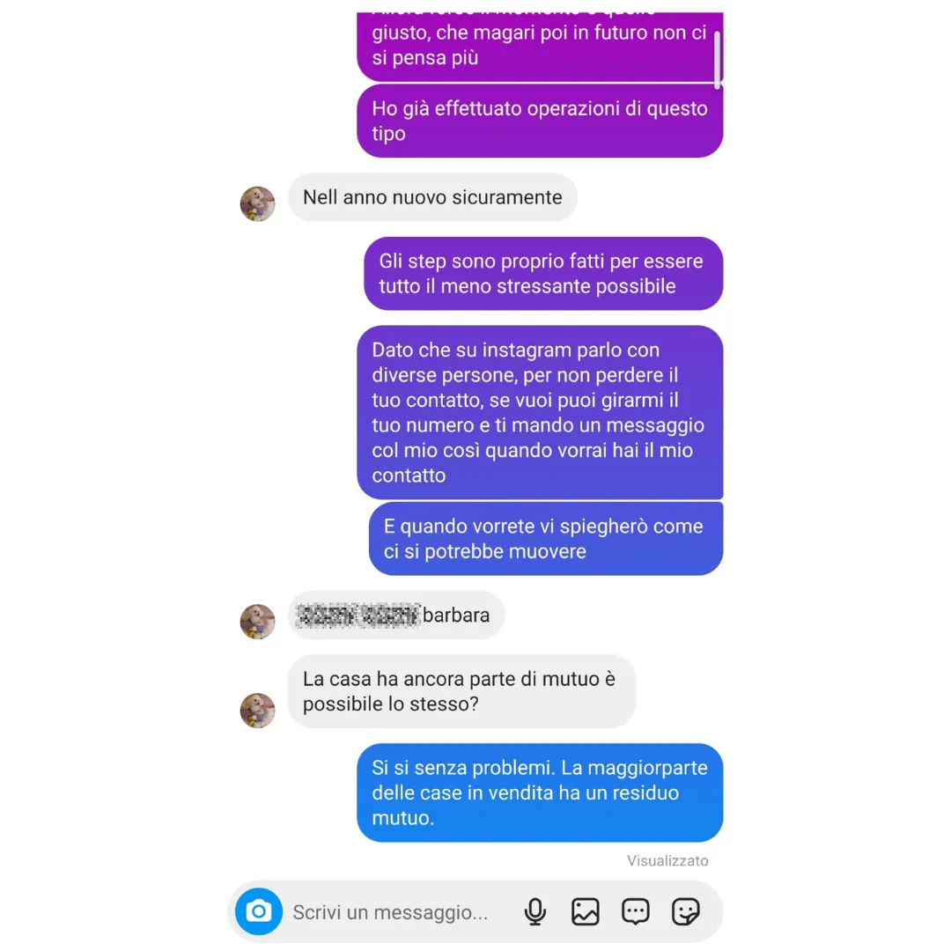Click the avatar beside the "barbara" message
This screenshot has width=951, height=951.
click(258, 621)
